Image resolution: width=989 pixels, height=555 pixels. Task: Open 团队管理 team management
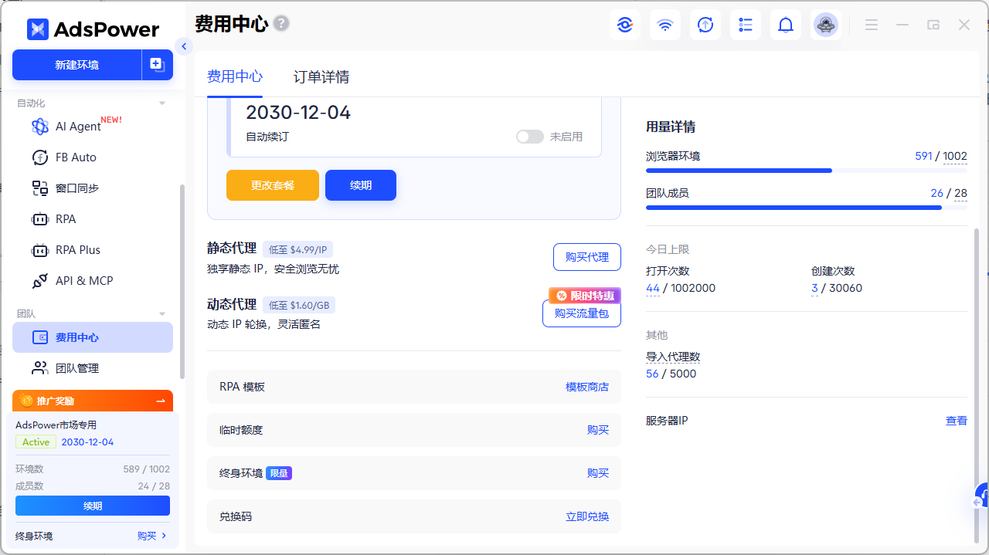(93, 368)
